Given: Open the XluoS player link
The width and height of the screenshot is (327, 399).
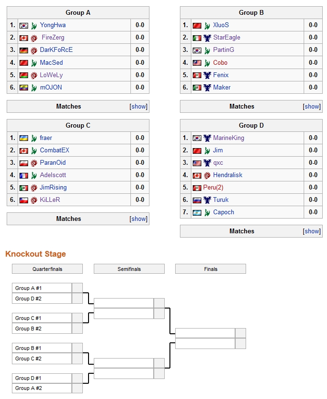Looking at the screenshot, I should click(221, 25).
